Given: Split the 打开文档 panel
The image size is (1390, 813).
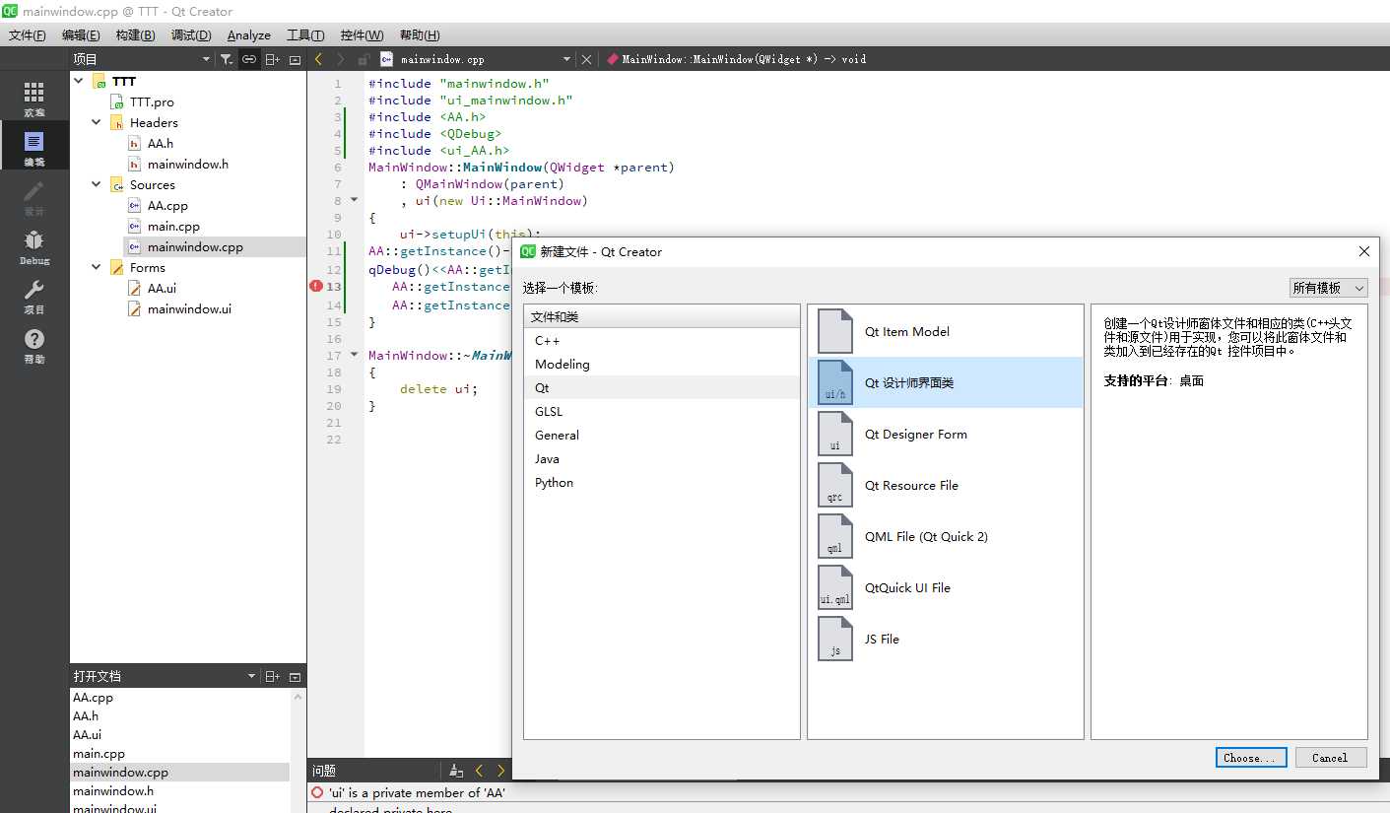Looking at the screenshot, I should tap(273, 676).
